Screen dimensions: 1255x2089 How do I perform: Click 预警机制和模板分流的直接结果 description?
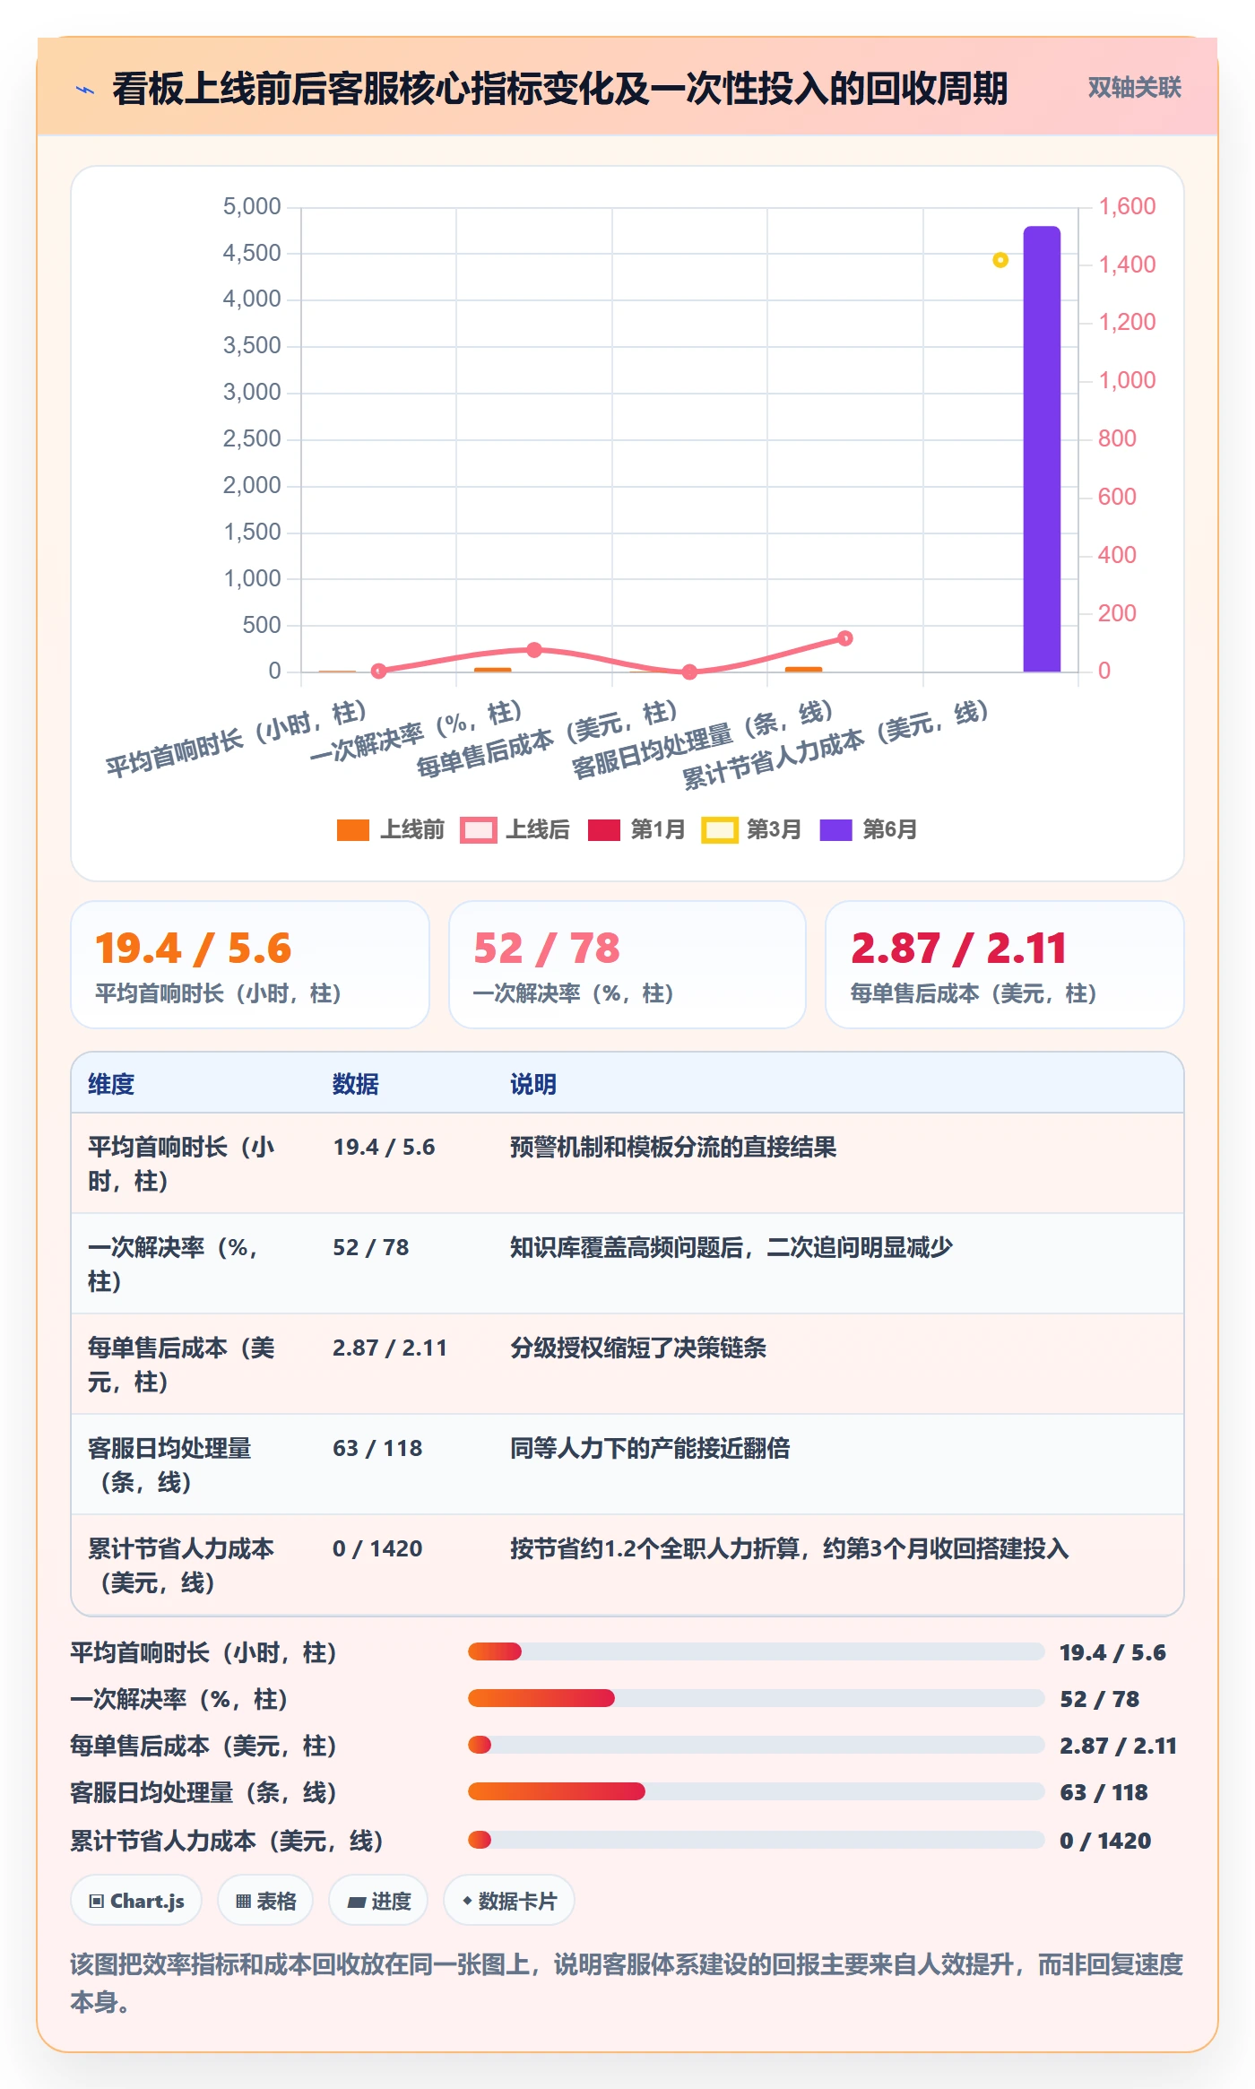[673, 1147]
